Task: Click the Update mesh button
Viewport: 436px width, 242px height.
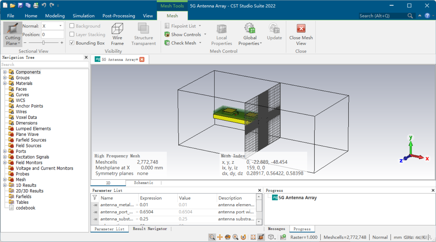Action: coord(274,32)
